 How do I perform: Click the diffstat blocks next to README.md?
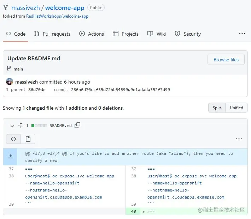(39, 126)
